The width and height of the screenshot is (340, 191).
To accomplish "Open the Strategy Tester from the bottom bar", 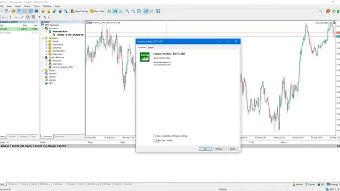I will pos(333,184).
